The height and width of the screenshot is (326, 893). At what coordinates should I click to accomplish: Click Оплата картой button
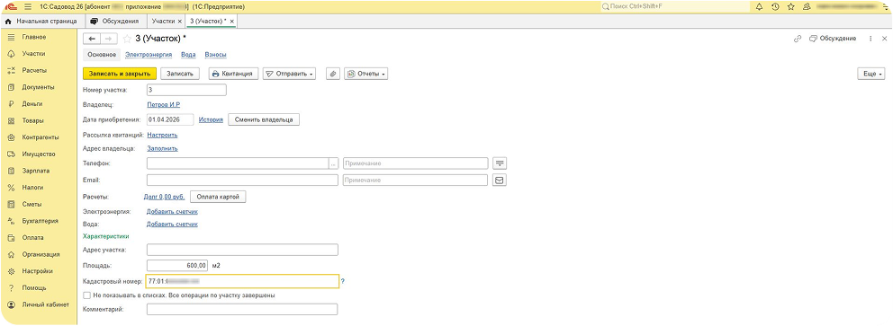point(218,197)
